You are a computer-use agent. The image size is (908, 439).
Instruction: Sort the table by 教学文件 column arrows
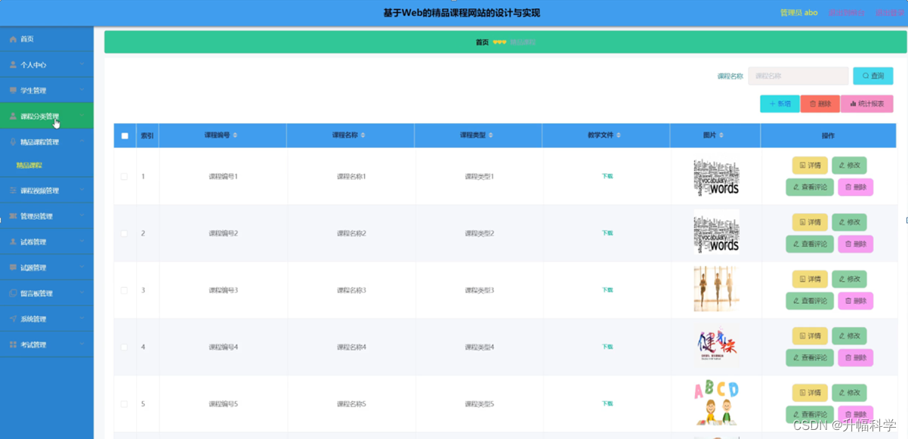pyautogui.click(x=618, y=135)
